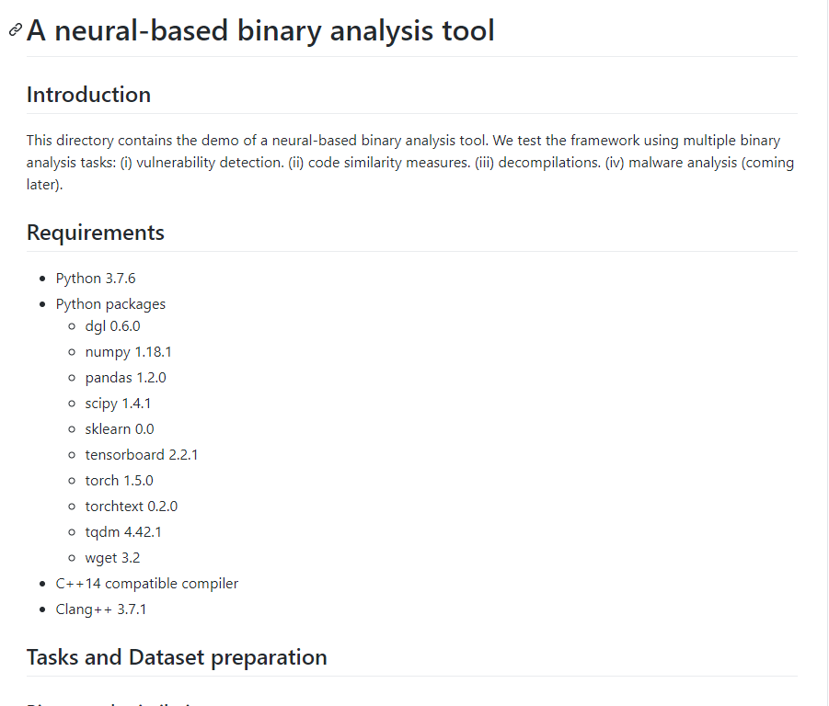Click the 'scipy 1.4.1' entry
The image size is (829, 706).
[x=118, y=403]
